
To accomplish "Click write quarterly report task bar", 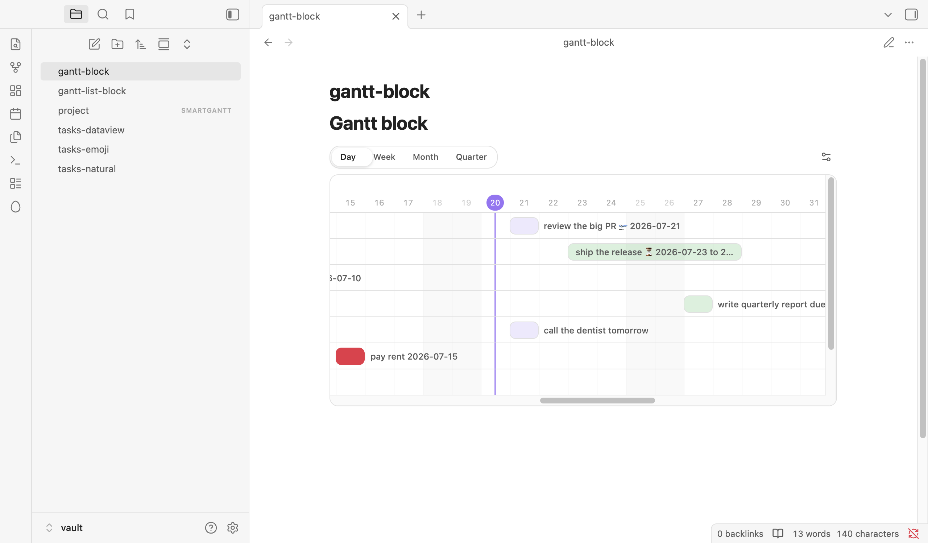I will (x=698, y=304).
